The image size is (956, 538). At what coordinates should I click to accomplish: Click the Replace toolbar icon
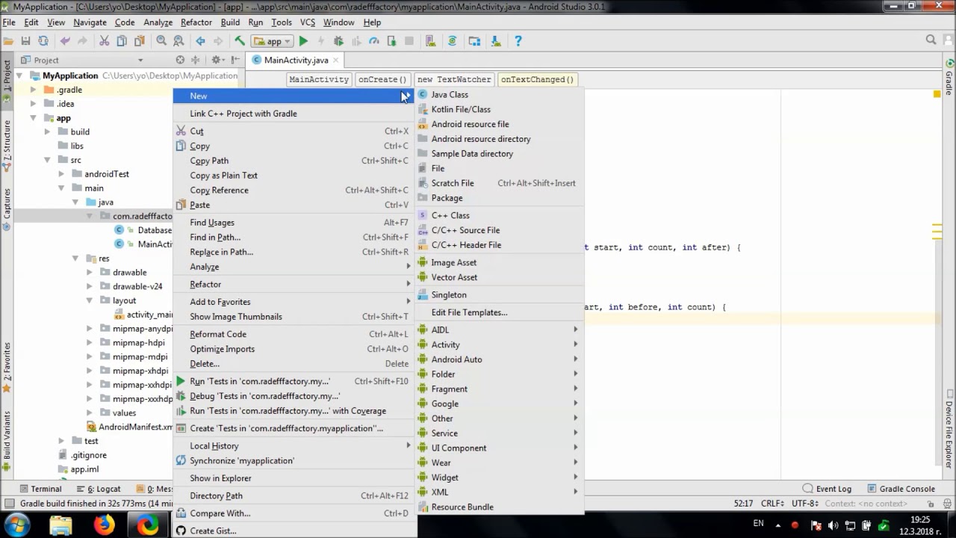coord(179,41)
